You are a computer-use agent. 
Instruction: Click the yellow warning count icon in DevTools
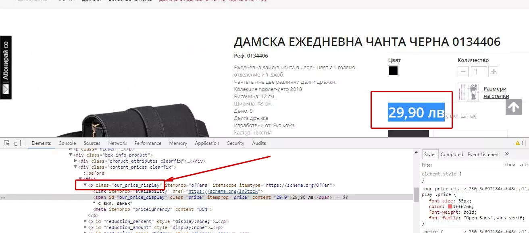coord(520,143)
